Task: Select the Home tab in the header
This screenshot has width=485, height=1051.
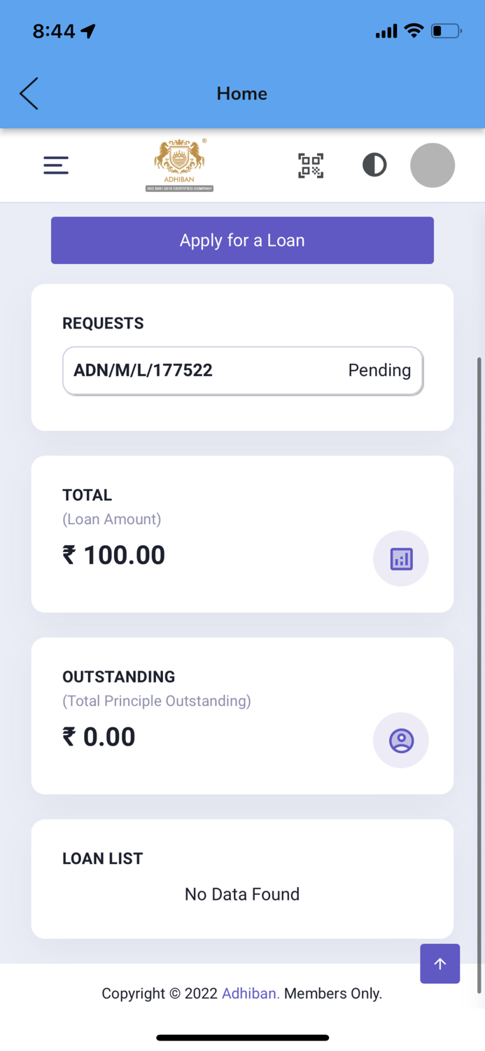Action: (242, 92)
